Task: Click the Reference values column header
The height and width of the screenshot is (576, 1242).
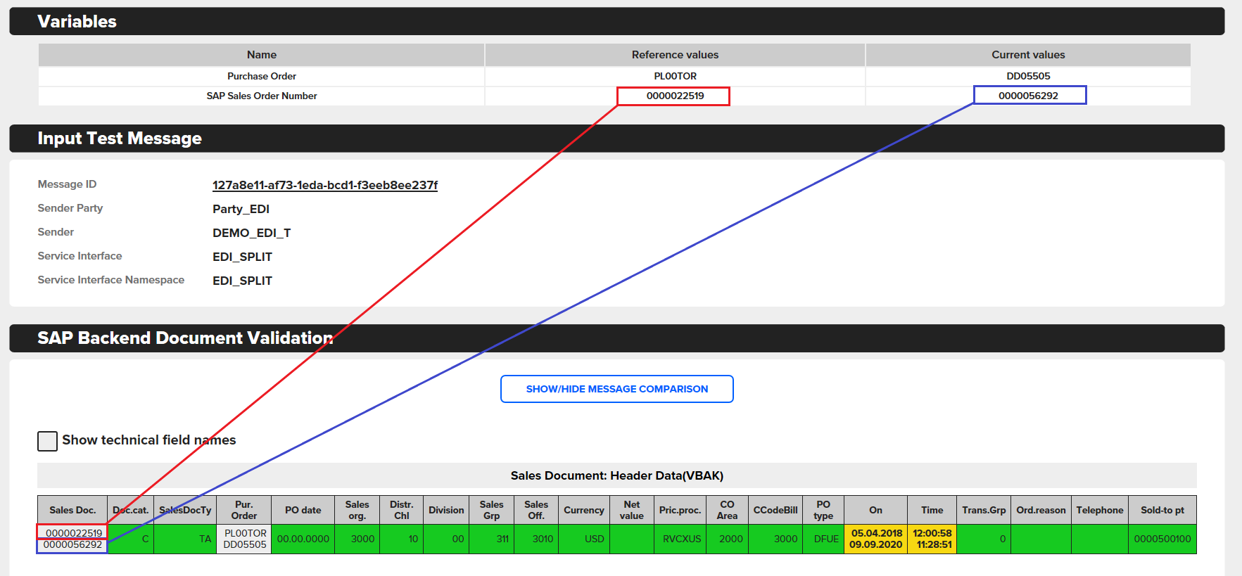Action: [x=674, y=55]
